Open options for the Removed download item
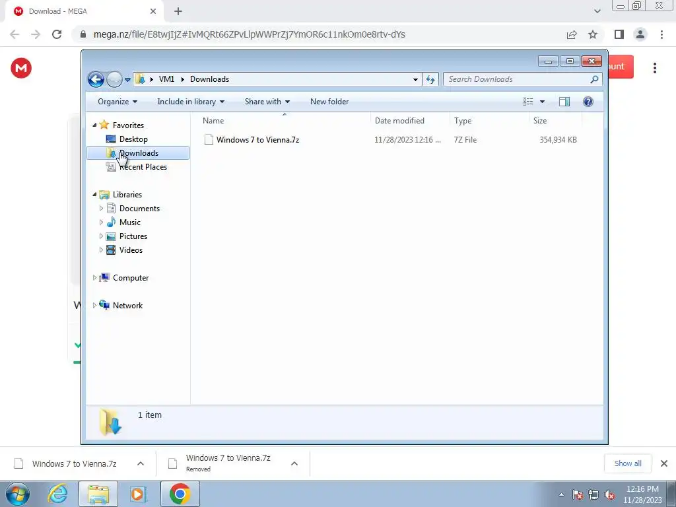Viewport: 676px width, 507px height. [x=294, y=463]
